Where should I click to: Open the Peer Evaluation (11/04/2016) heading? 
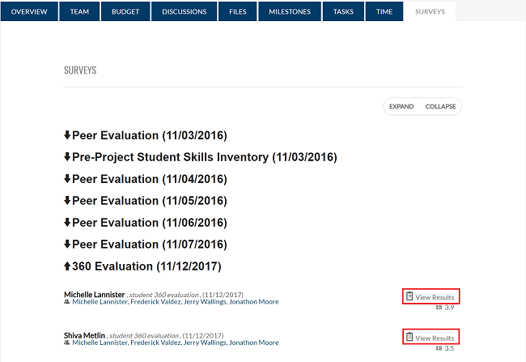[x=150, y=179]
